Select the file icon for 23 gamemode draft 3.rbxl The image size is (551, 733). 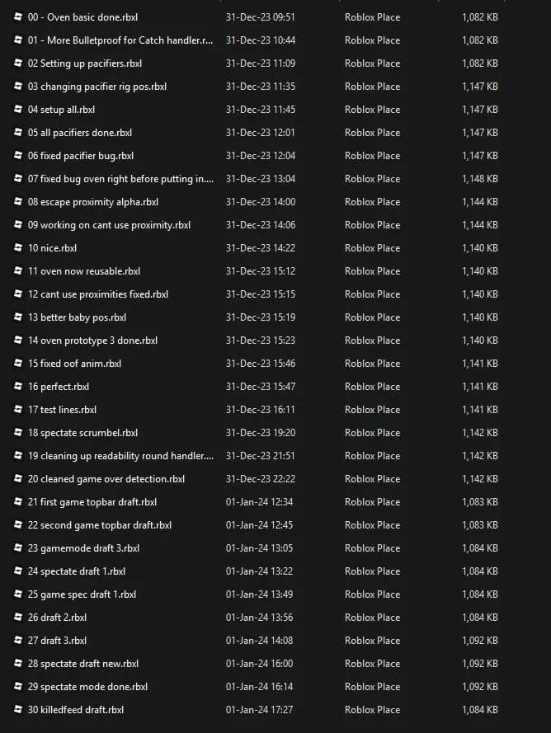click(18, 548)
